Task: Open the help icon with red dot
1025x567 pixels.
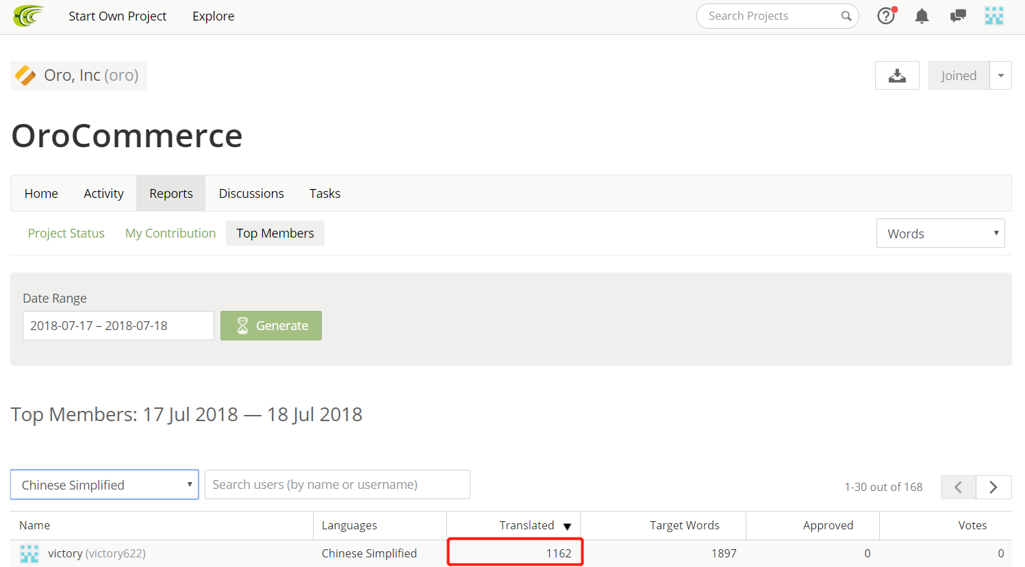Action: click(x=887, y=15)
